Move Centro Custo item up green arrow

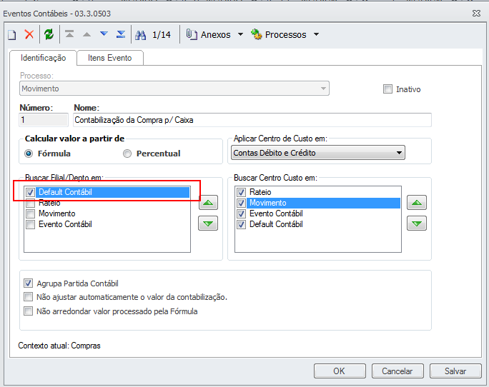417,203
